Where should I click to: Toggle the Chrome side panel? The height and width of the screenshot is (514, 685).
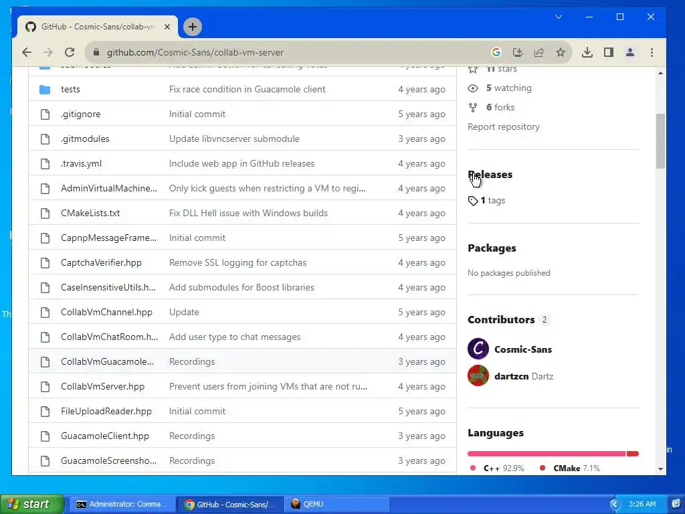pyautogui.click(x=609, y=52)
